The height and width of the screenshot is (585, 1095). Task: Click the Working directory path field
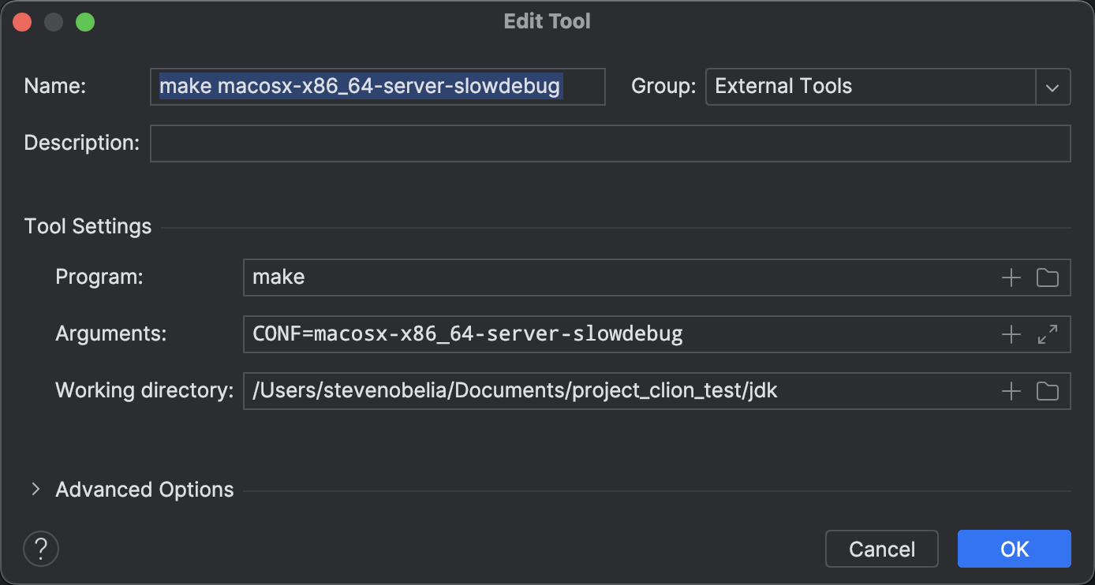point(615,391)
